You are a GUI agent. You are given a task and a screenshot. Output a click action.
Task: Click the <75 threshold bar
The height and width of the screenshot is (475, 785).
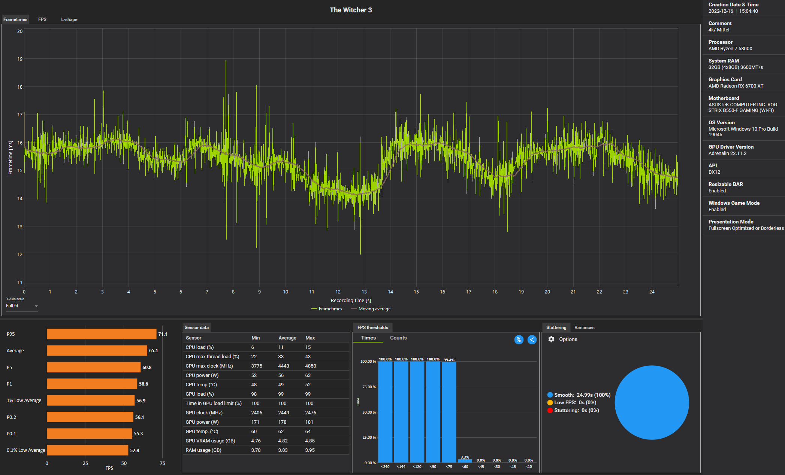449,412
